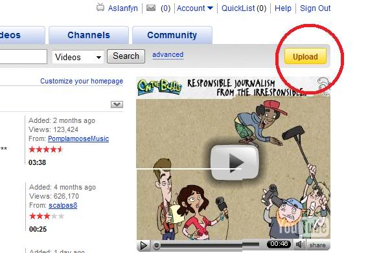Click the yellow Upload button

click(x=305, y=56)
